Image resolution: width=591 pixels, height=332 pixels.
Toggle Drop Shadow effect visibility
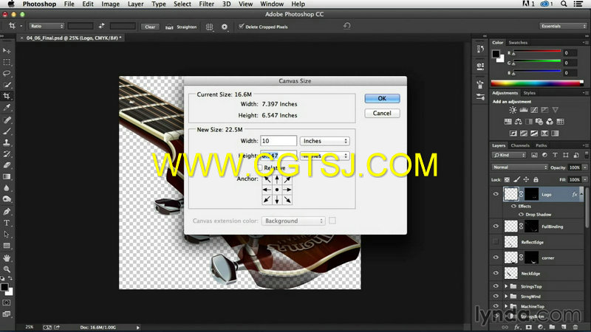coord(521,214)
